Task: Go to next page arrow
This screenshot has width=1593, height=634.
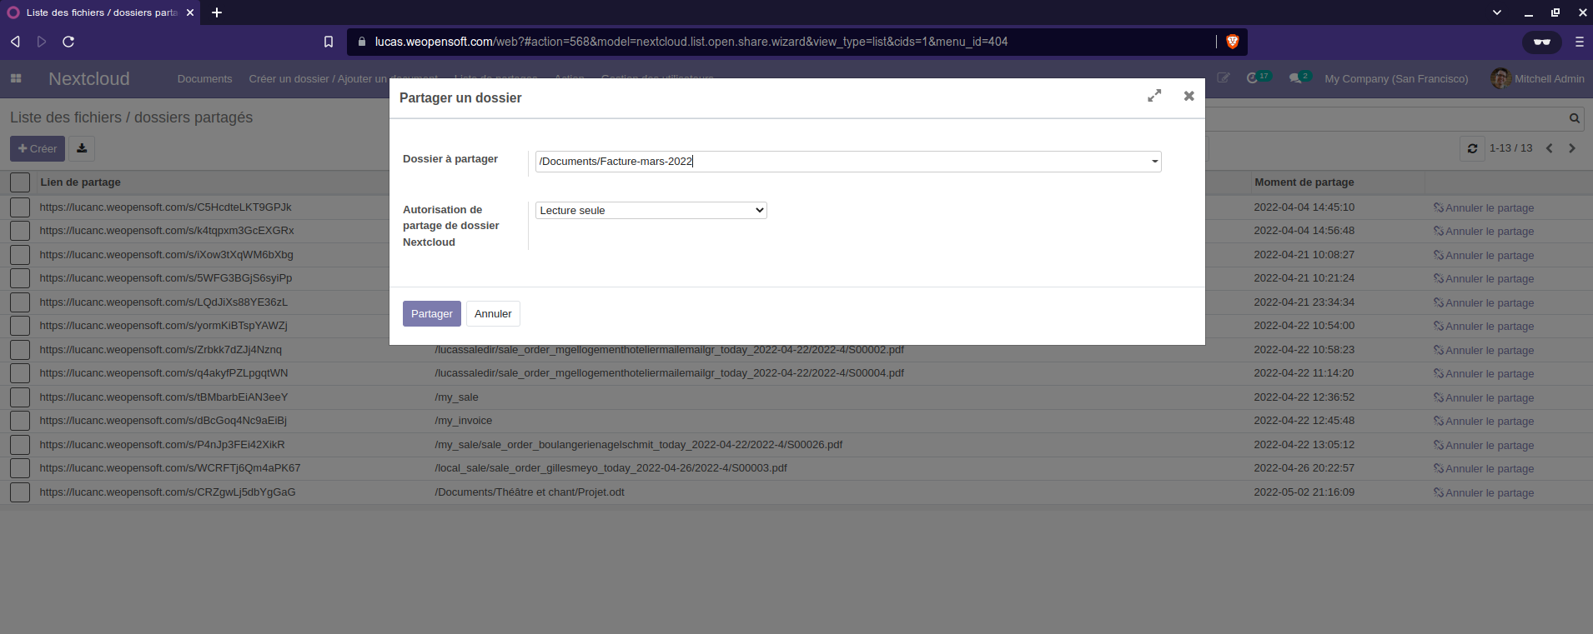Action: (x=1572, y=148)
